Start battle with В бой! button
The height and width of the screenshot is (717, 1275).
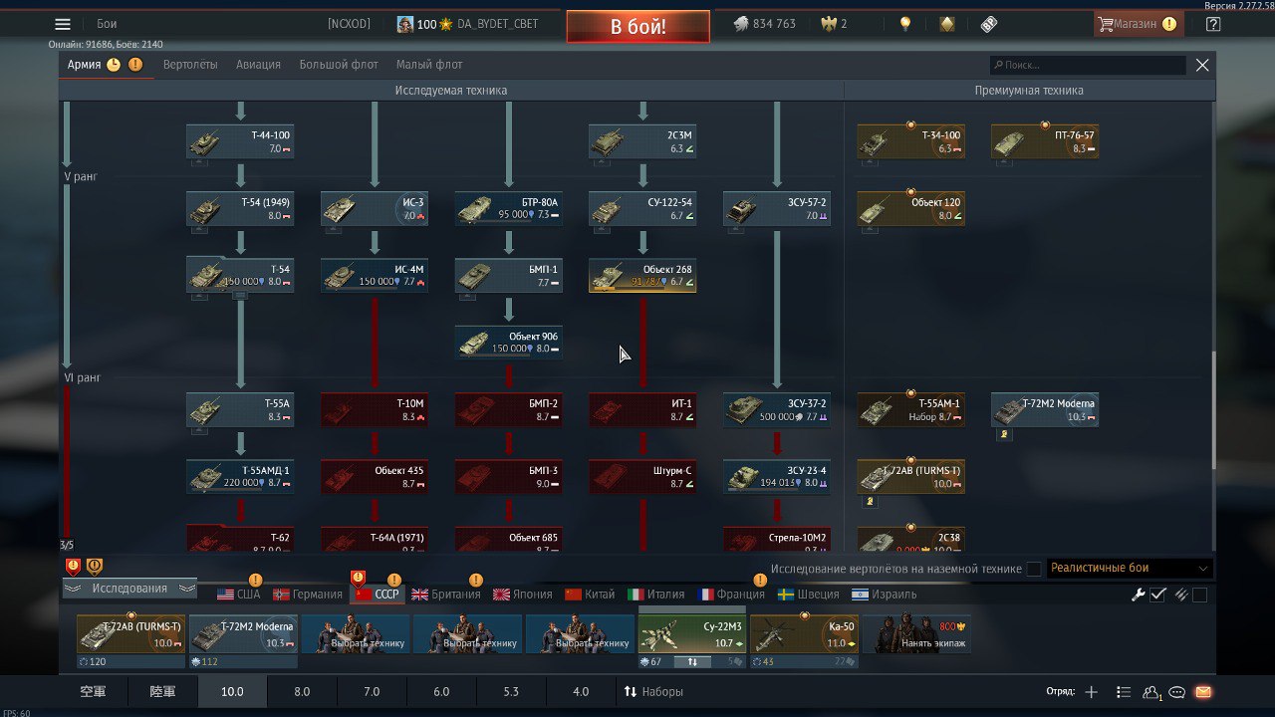(x=638, y=26)
